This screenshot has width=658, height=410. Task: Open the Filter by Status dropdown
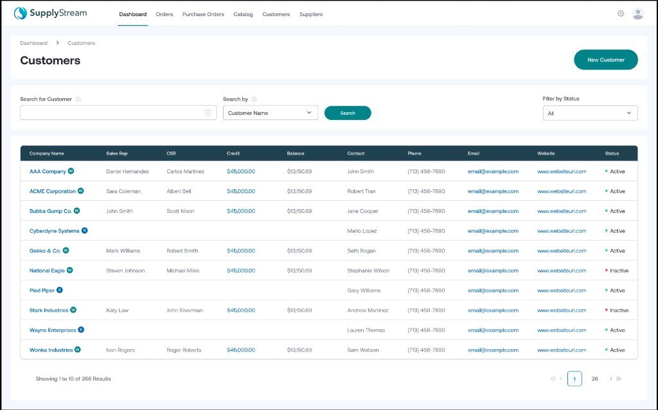(x=590, y=113)
